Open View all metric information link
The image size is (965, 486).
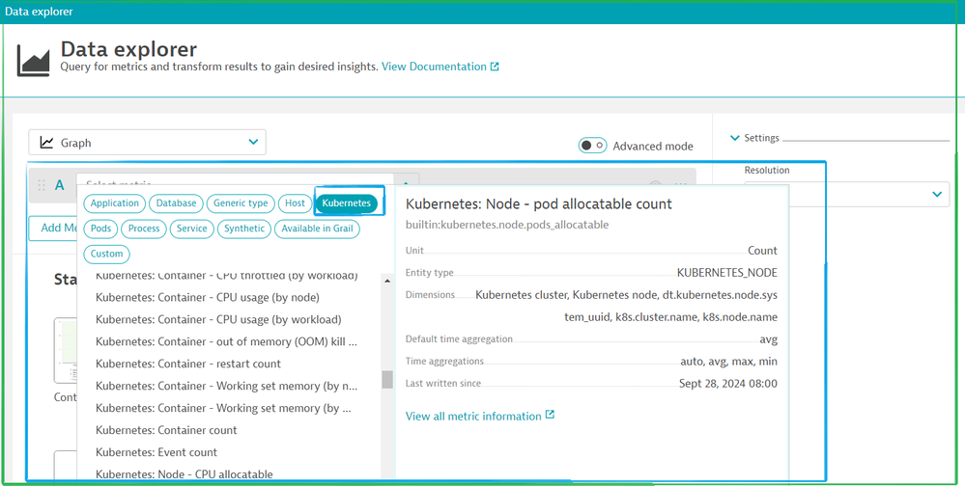point(473,416)
